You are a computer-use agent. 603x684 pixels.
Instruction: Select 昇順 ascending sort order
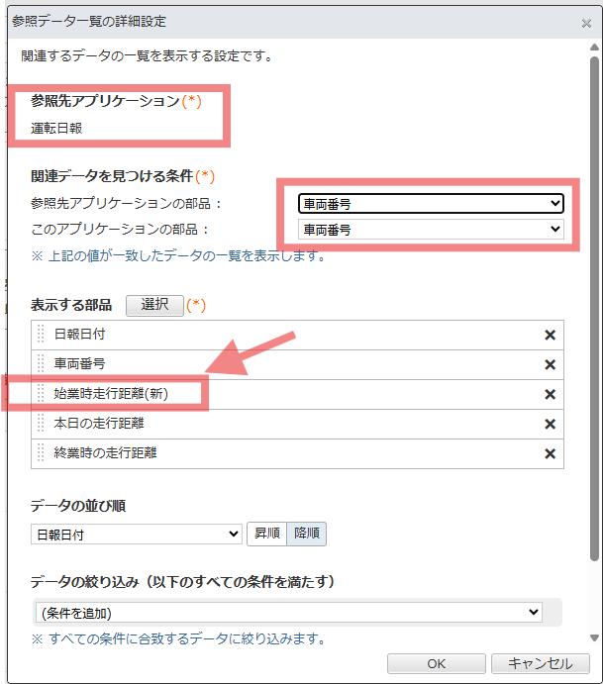pos(266,534)
